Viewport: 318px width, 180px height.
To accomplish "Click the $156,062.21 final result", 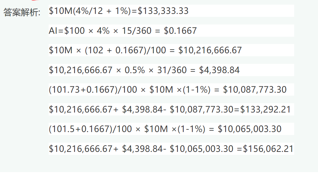I will pos(268,149).
